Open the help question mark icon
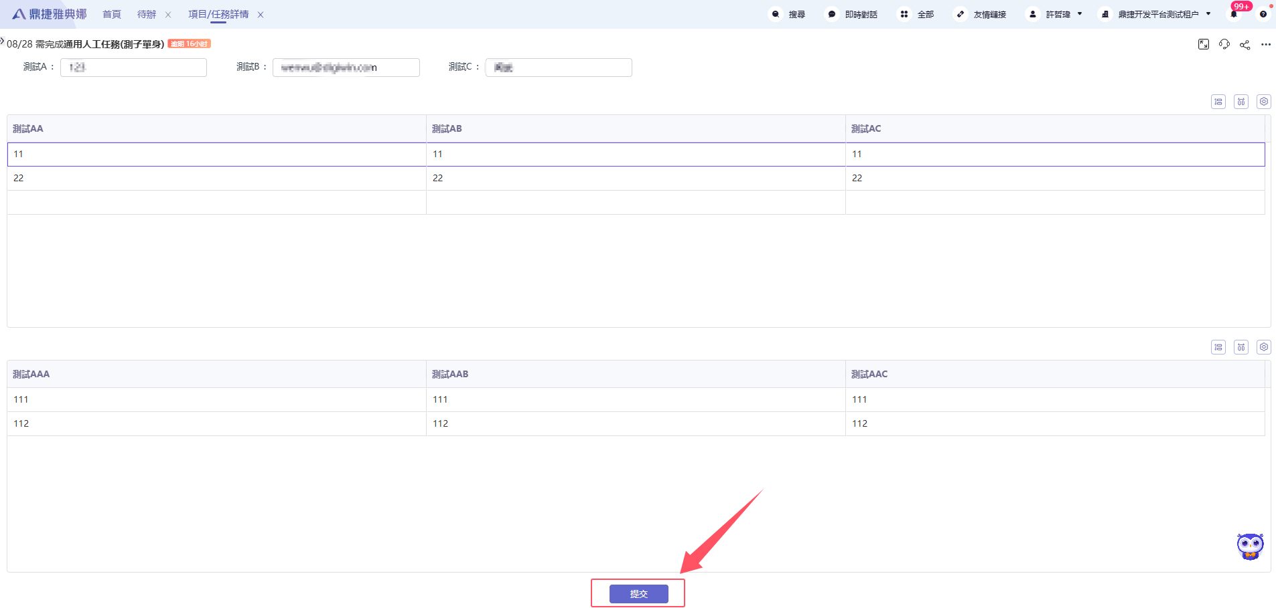 point(1263,14)
